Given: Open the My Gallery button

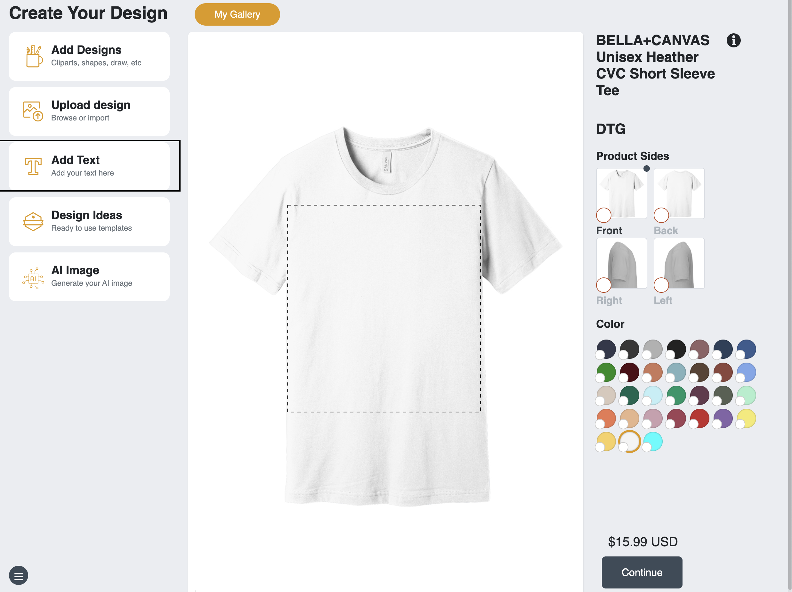Looking at the screenshot, I should click(x=237, y=14).
